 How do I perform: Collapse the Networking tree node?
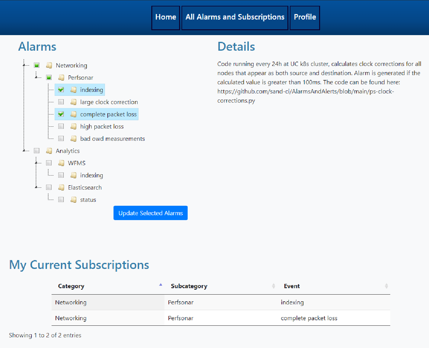(x=24, y=65)
